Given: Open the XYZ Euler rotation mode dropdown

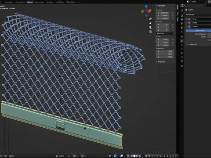Looking at the screenshot, I should pyautogui.click(x=165, y=33).
